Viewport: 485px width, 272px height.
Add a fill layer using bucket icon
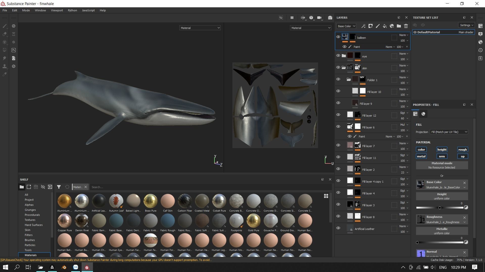click(384, 26)
